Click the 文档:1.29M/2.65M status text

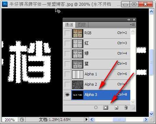(x=55, y=120)
